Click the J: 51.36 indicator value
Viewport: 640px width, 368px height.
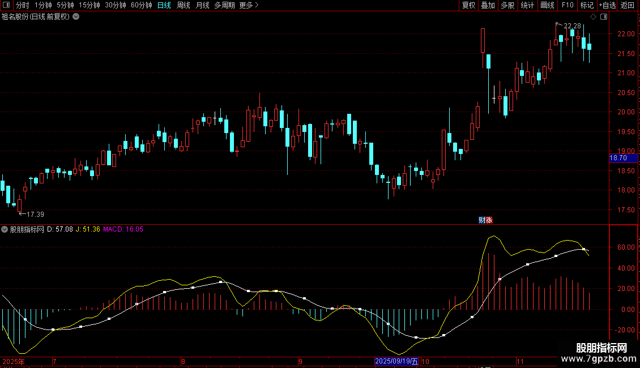coord(88,229)
